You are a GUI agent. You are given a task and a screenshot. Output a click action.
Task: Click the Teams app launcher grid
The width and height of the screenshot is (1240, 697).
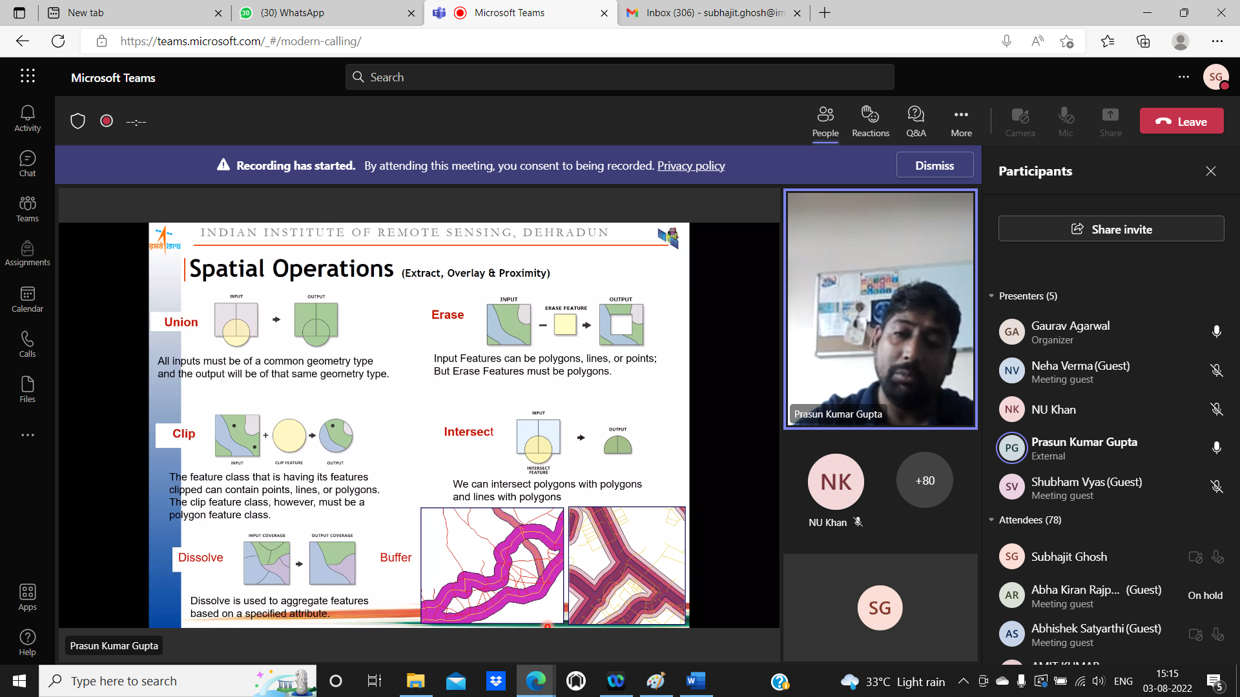(27, 76)
